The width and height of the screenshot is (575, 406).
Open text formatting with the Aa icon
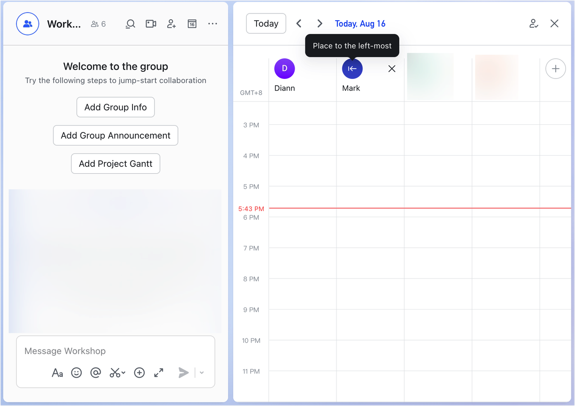pos(57,372)
